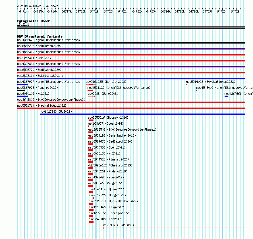Select the black nsv4336672 variant bar
This screenshot has width=253, height=239.
131,43
